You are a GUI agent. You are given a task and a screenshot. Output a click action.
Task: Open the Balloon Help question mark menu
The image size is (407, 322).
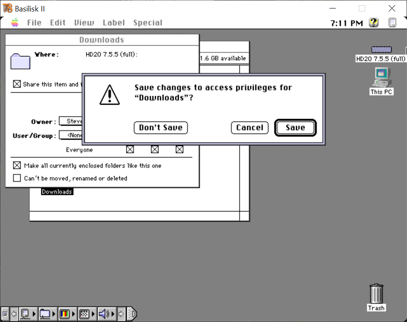[374, 22]
